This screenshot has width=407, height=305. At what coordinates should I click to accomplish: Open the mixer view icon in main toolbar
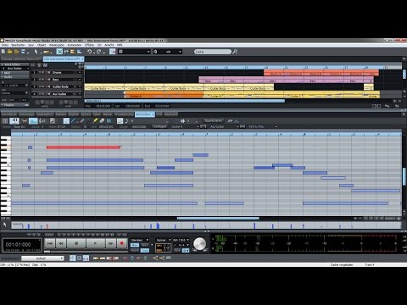[x=112, y=52]
